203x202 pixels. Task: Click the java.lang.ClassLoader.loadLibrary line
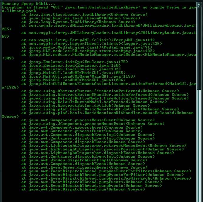coord(84,15)
